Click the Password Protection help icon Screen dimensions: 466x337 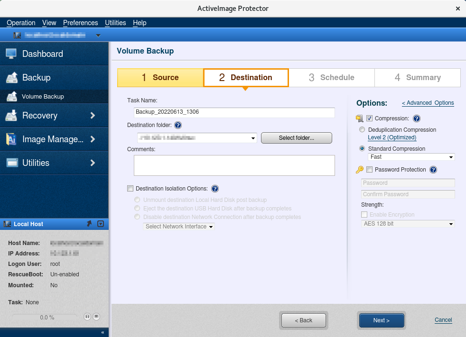(433, 170)
